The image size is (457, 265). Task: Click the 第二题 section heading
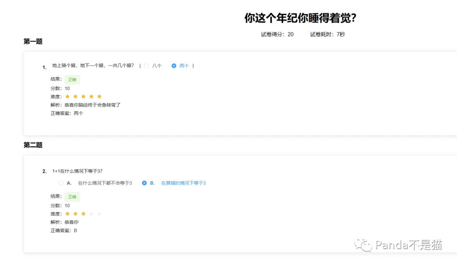(x=33, y=145)
